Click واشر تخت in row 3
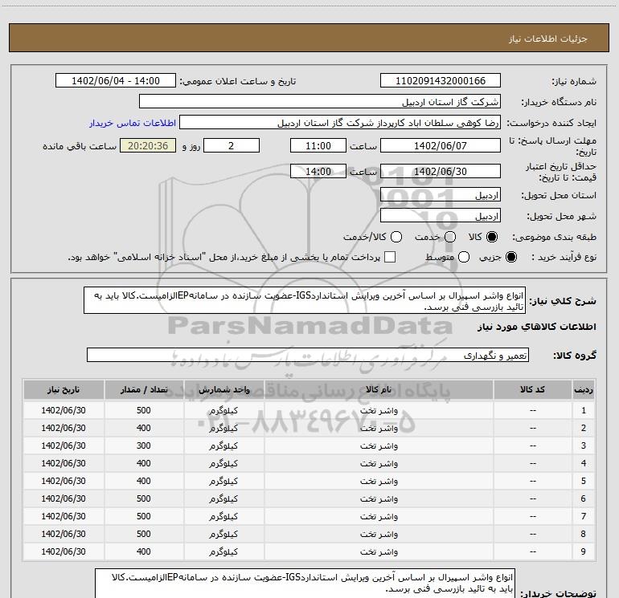The width and height of the screenshot is (619, 598). pyautogui.click(x=379, y=445)
